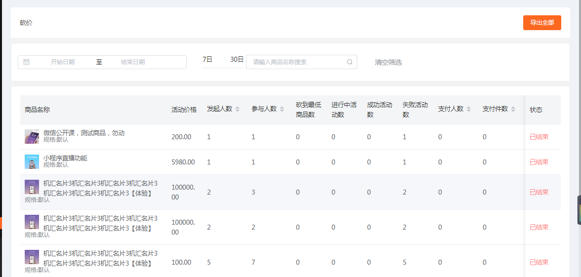This screenshot has height=277, width=581.
Task: Click 发起人数 value 5 in last row
Action: [208, 262]
